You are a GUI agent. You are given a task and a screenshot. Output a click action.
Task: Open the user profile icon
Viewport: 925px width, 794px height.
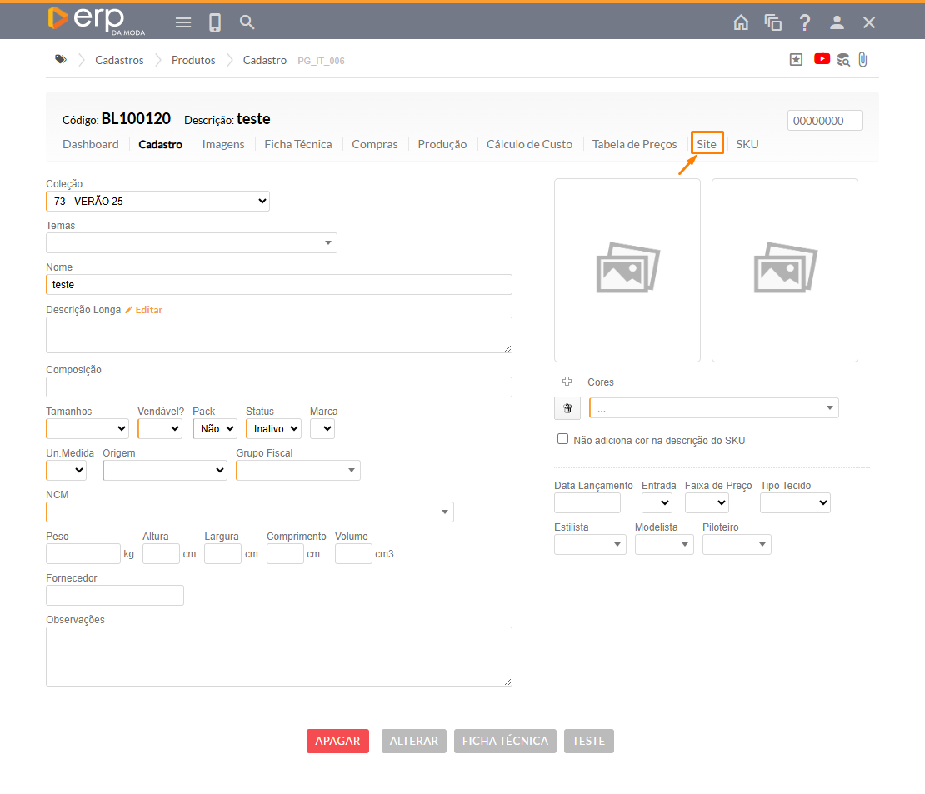click(837, 22)
